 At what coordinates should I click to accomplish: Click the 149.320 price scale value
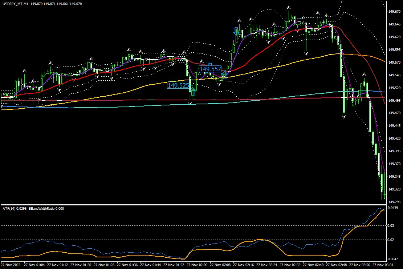click(x=394, y=189)
